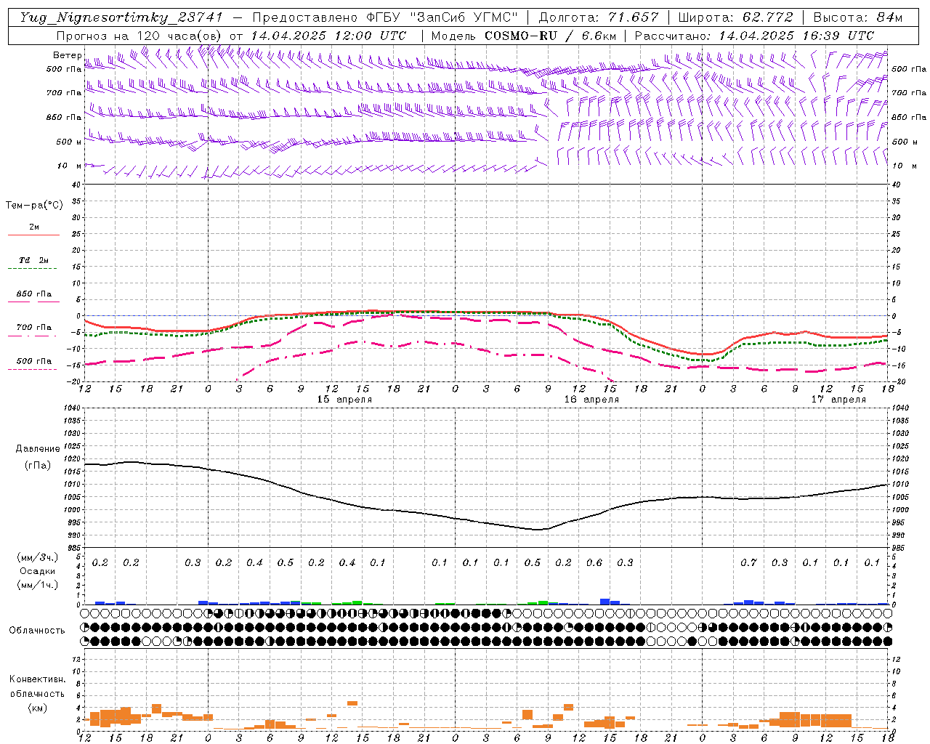Click the forecast start time 14.04.2025 12:00 UTC

(328, 36)
